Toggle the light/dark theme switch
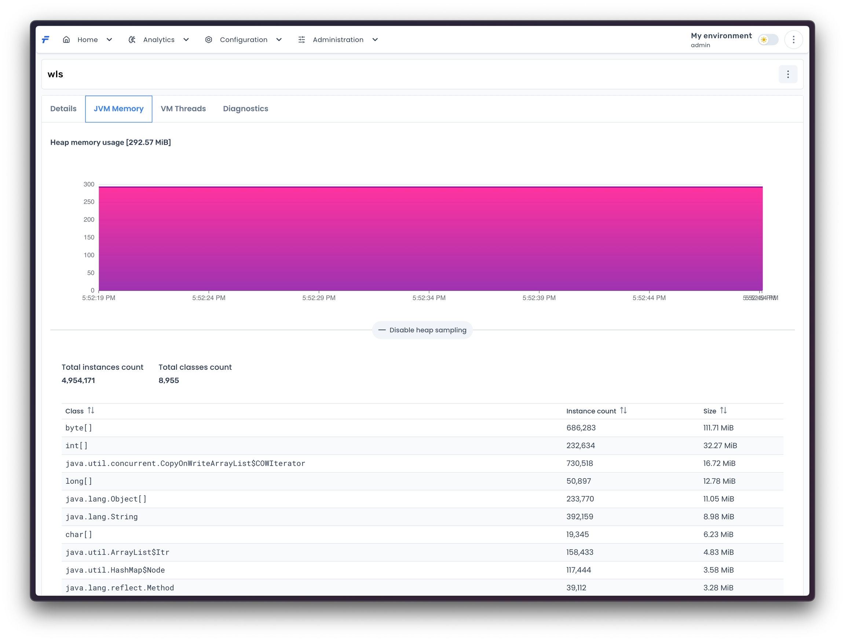 (x=768, y=40)
